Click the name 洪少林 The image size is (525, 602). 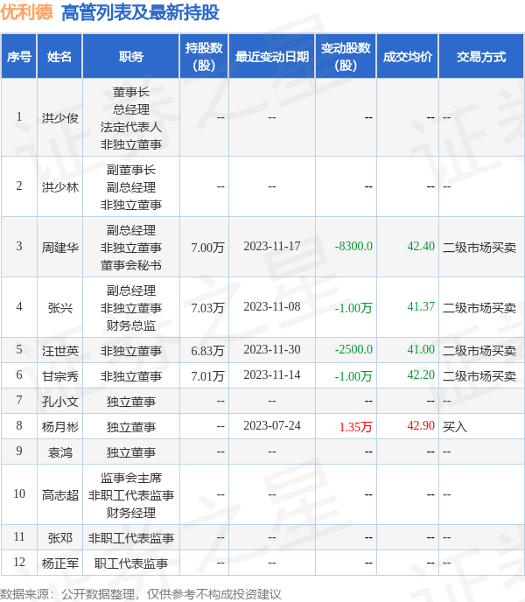click(x=60, y=187)
